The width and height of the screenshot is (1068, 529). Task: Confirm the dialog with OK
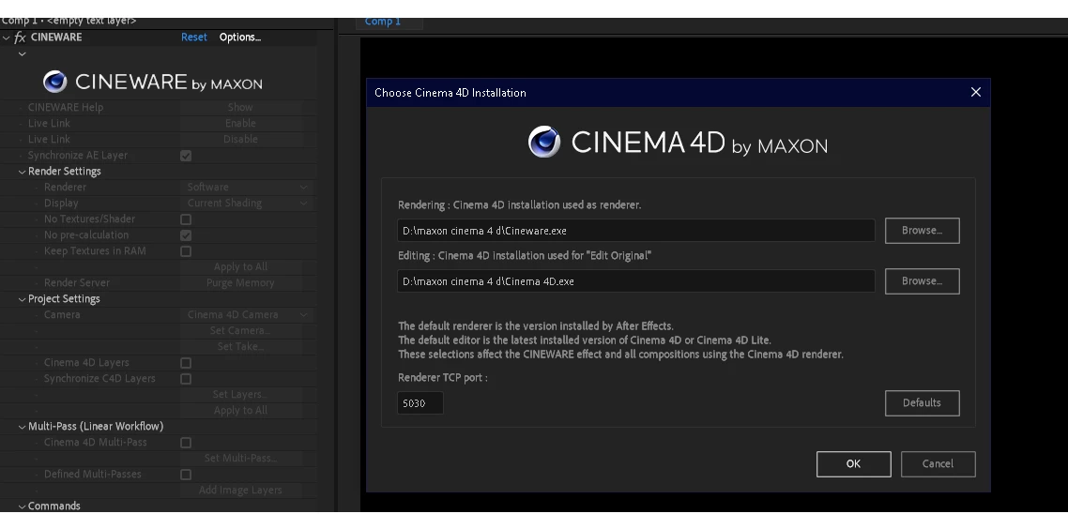pyautogui.click(x=853, y=464)
